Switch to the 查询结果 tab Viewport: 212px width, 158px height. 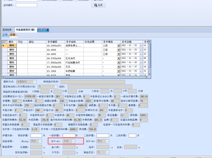tap(7, 30)
